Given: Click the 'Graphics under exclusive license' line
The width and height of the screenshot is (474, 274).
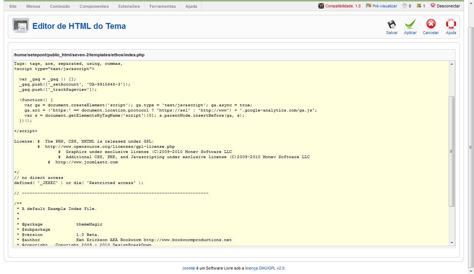Looking at the screenshot, I should tap(145, 151).
